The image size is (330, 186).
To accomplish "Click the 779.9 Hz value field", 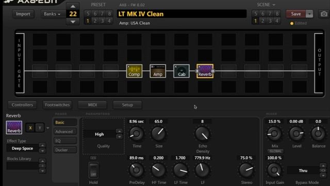I will coord(202,158).
